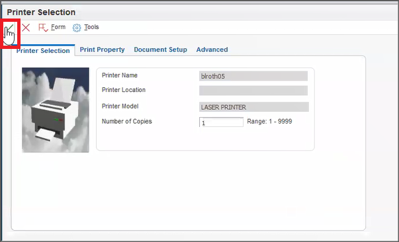Switch to the Print Property tab
The width and height of the screenshot is (399, 242).
coord(103,50)
